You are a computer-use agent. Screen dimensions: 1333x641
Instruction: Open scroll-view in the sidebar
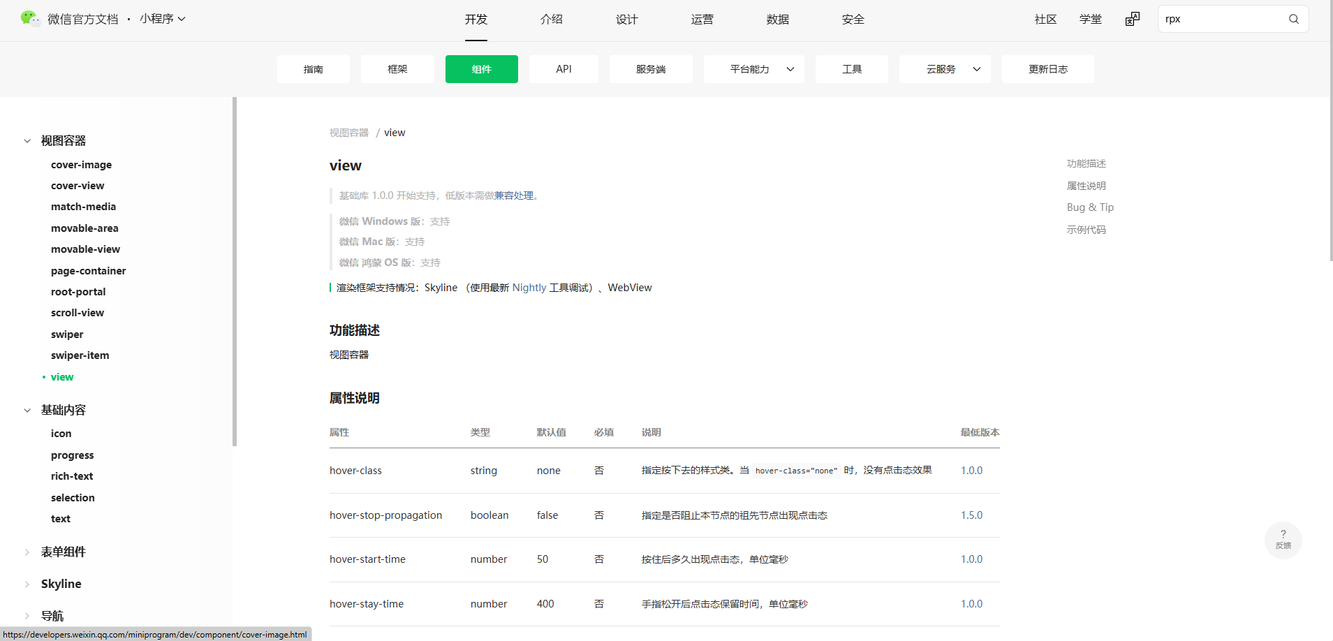coord(78,313)
